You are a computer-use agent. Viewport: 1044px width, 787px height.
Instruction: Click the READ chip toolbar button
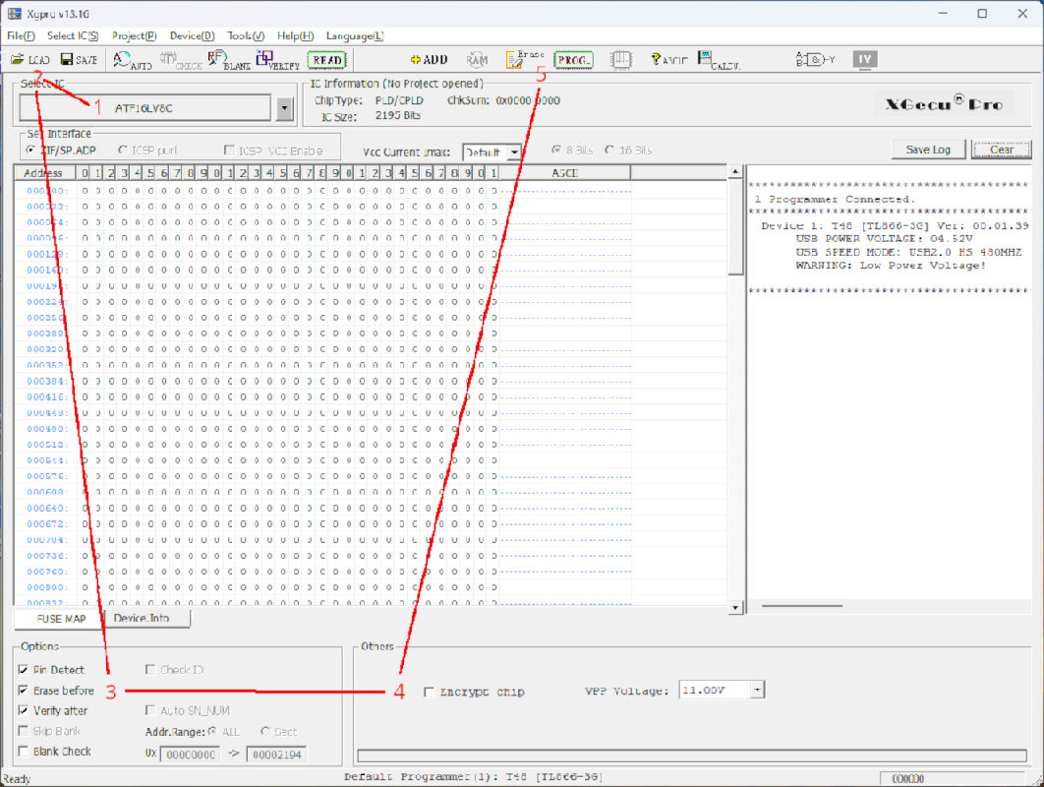click(327, 60)
